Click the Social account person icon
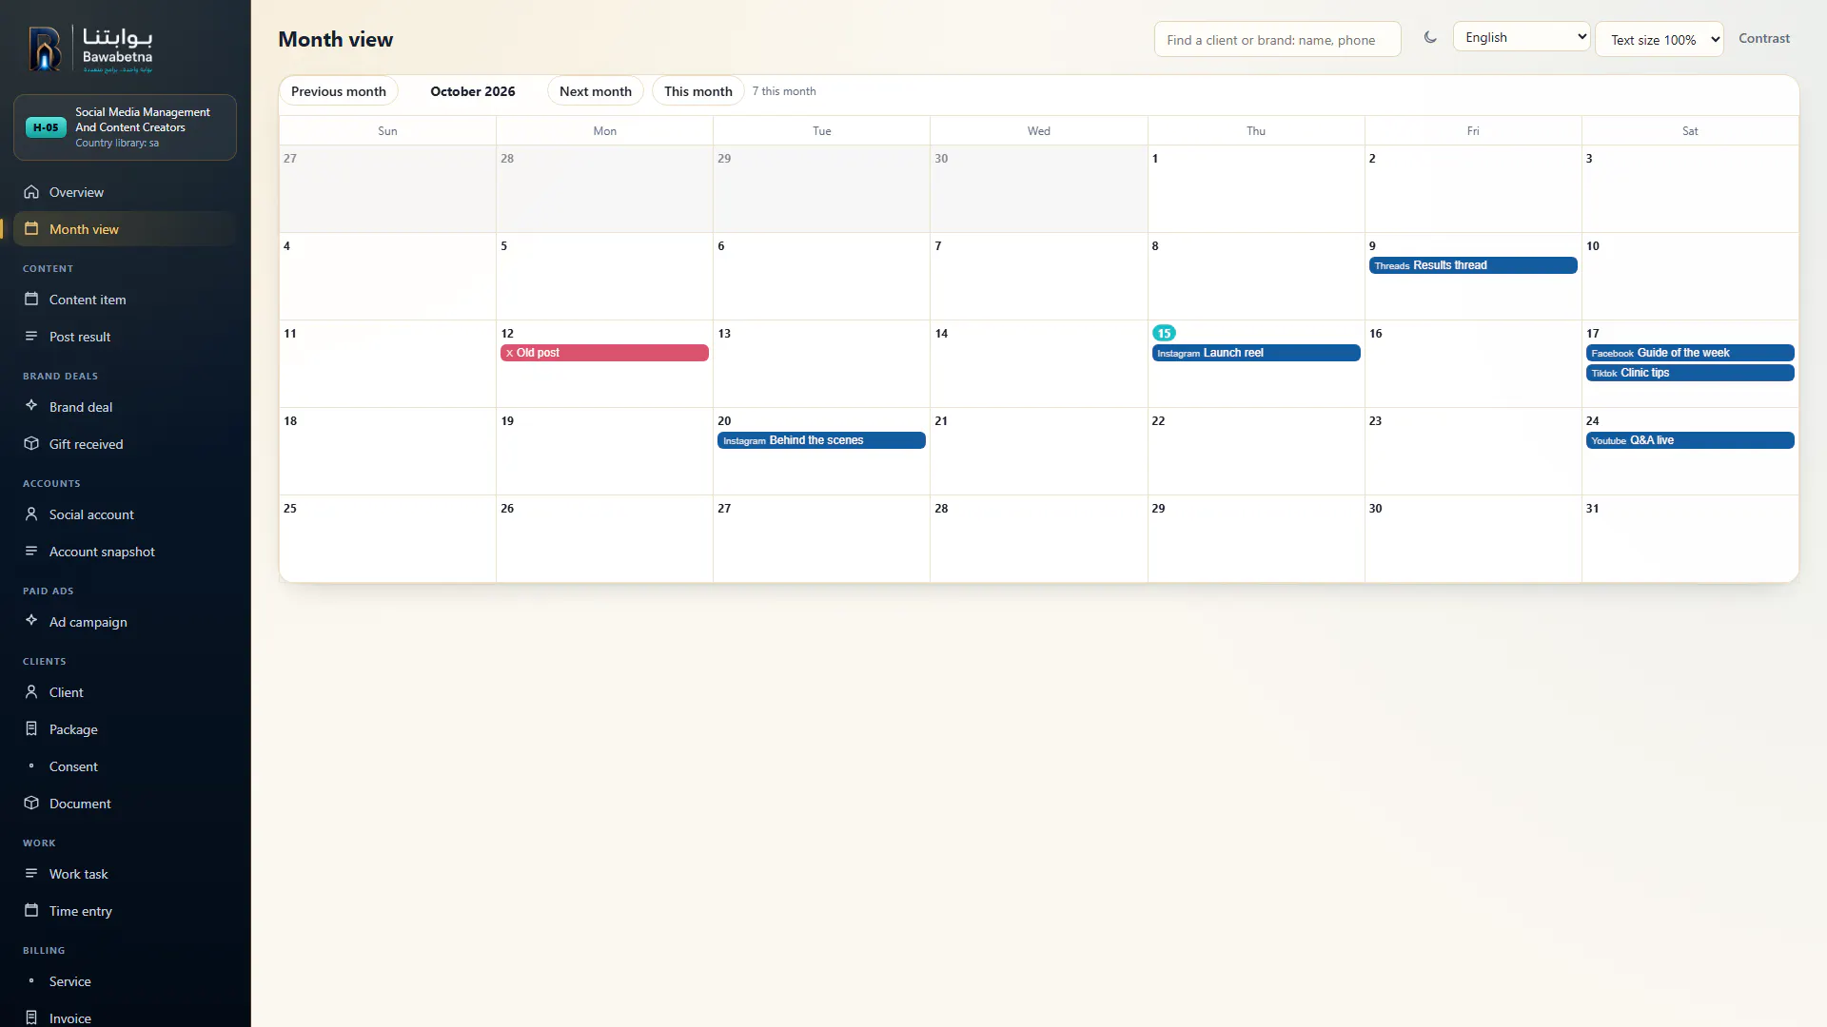 tap(31, 514)
